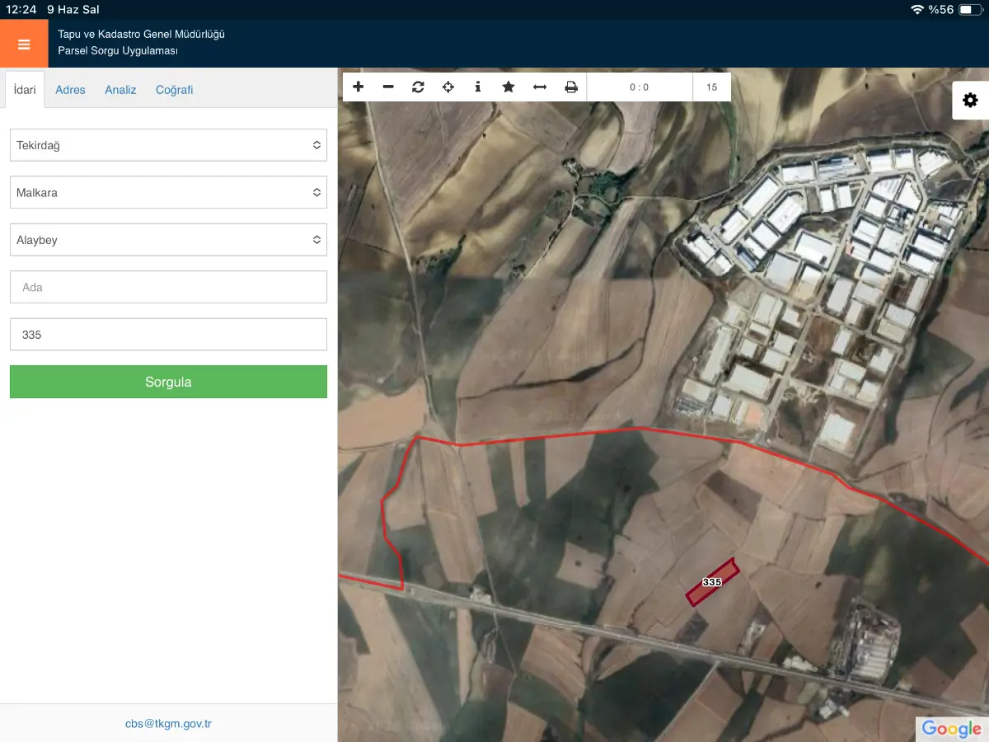Click the Parsel Sorgu Uygulaması title
Viewport: 989px width, 742px height.
tap(118, 51)
